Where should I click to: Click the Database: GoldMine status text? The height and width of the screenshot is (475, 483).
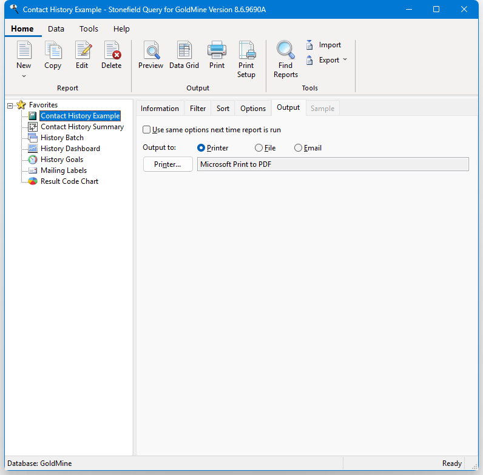[x=39, y=463]
